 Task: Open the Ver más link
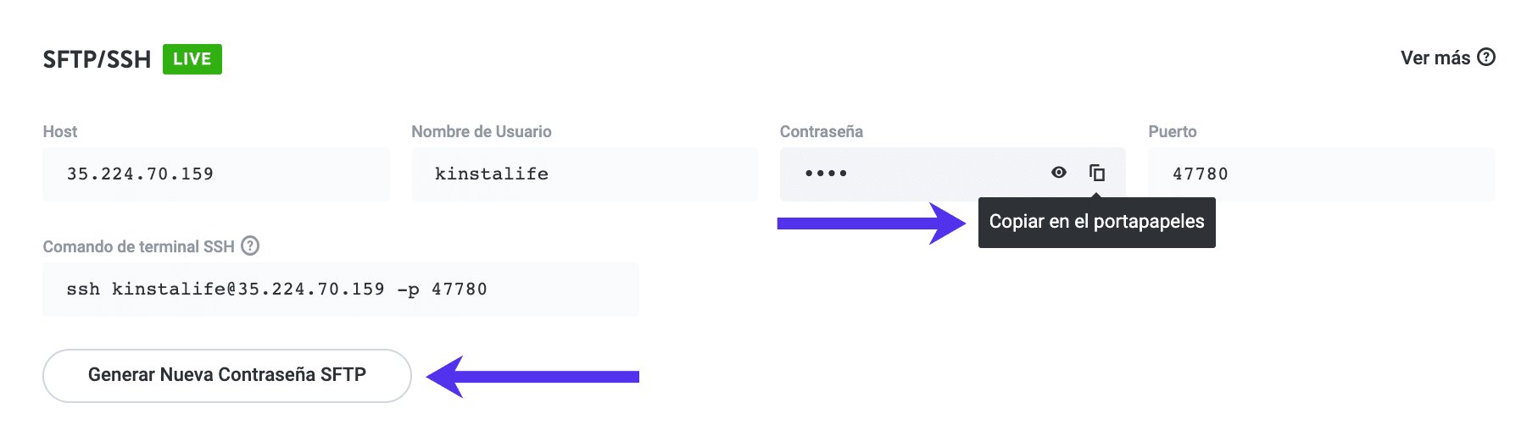click(1435, 58)
